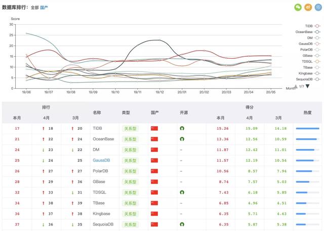Open the GaussDB database link

101,160
